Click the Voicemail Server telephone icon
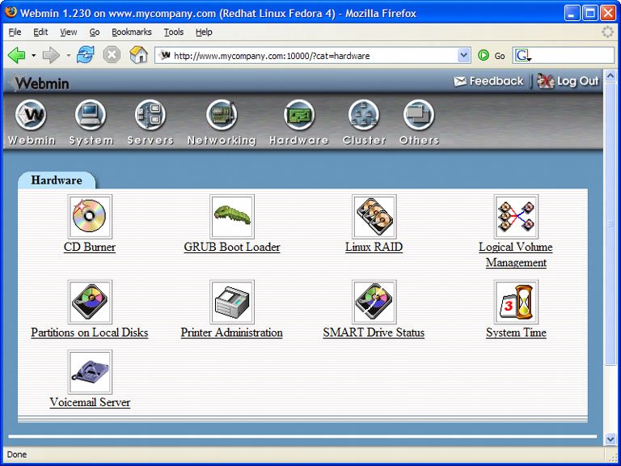Screen dimensions: 621x466 [90, 371]
